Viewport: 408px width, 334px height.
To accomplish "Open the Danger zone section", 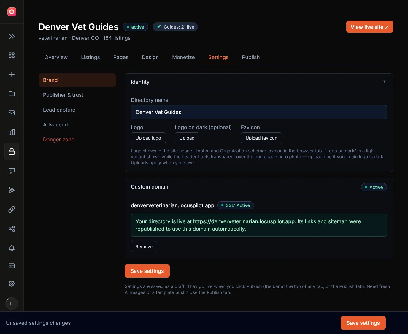I will click(x=77, y=140).
